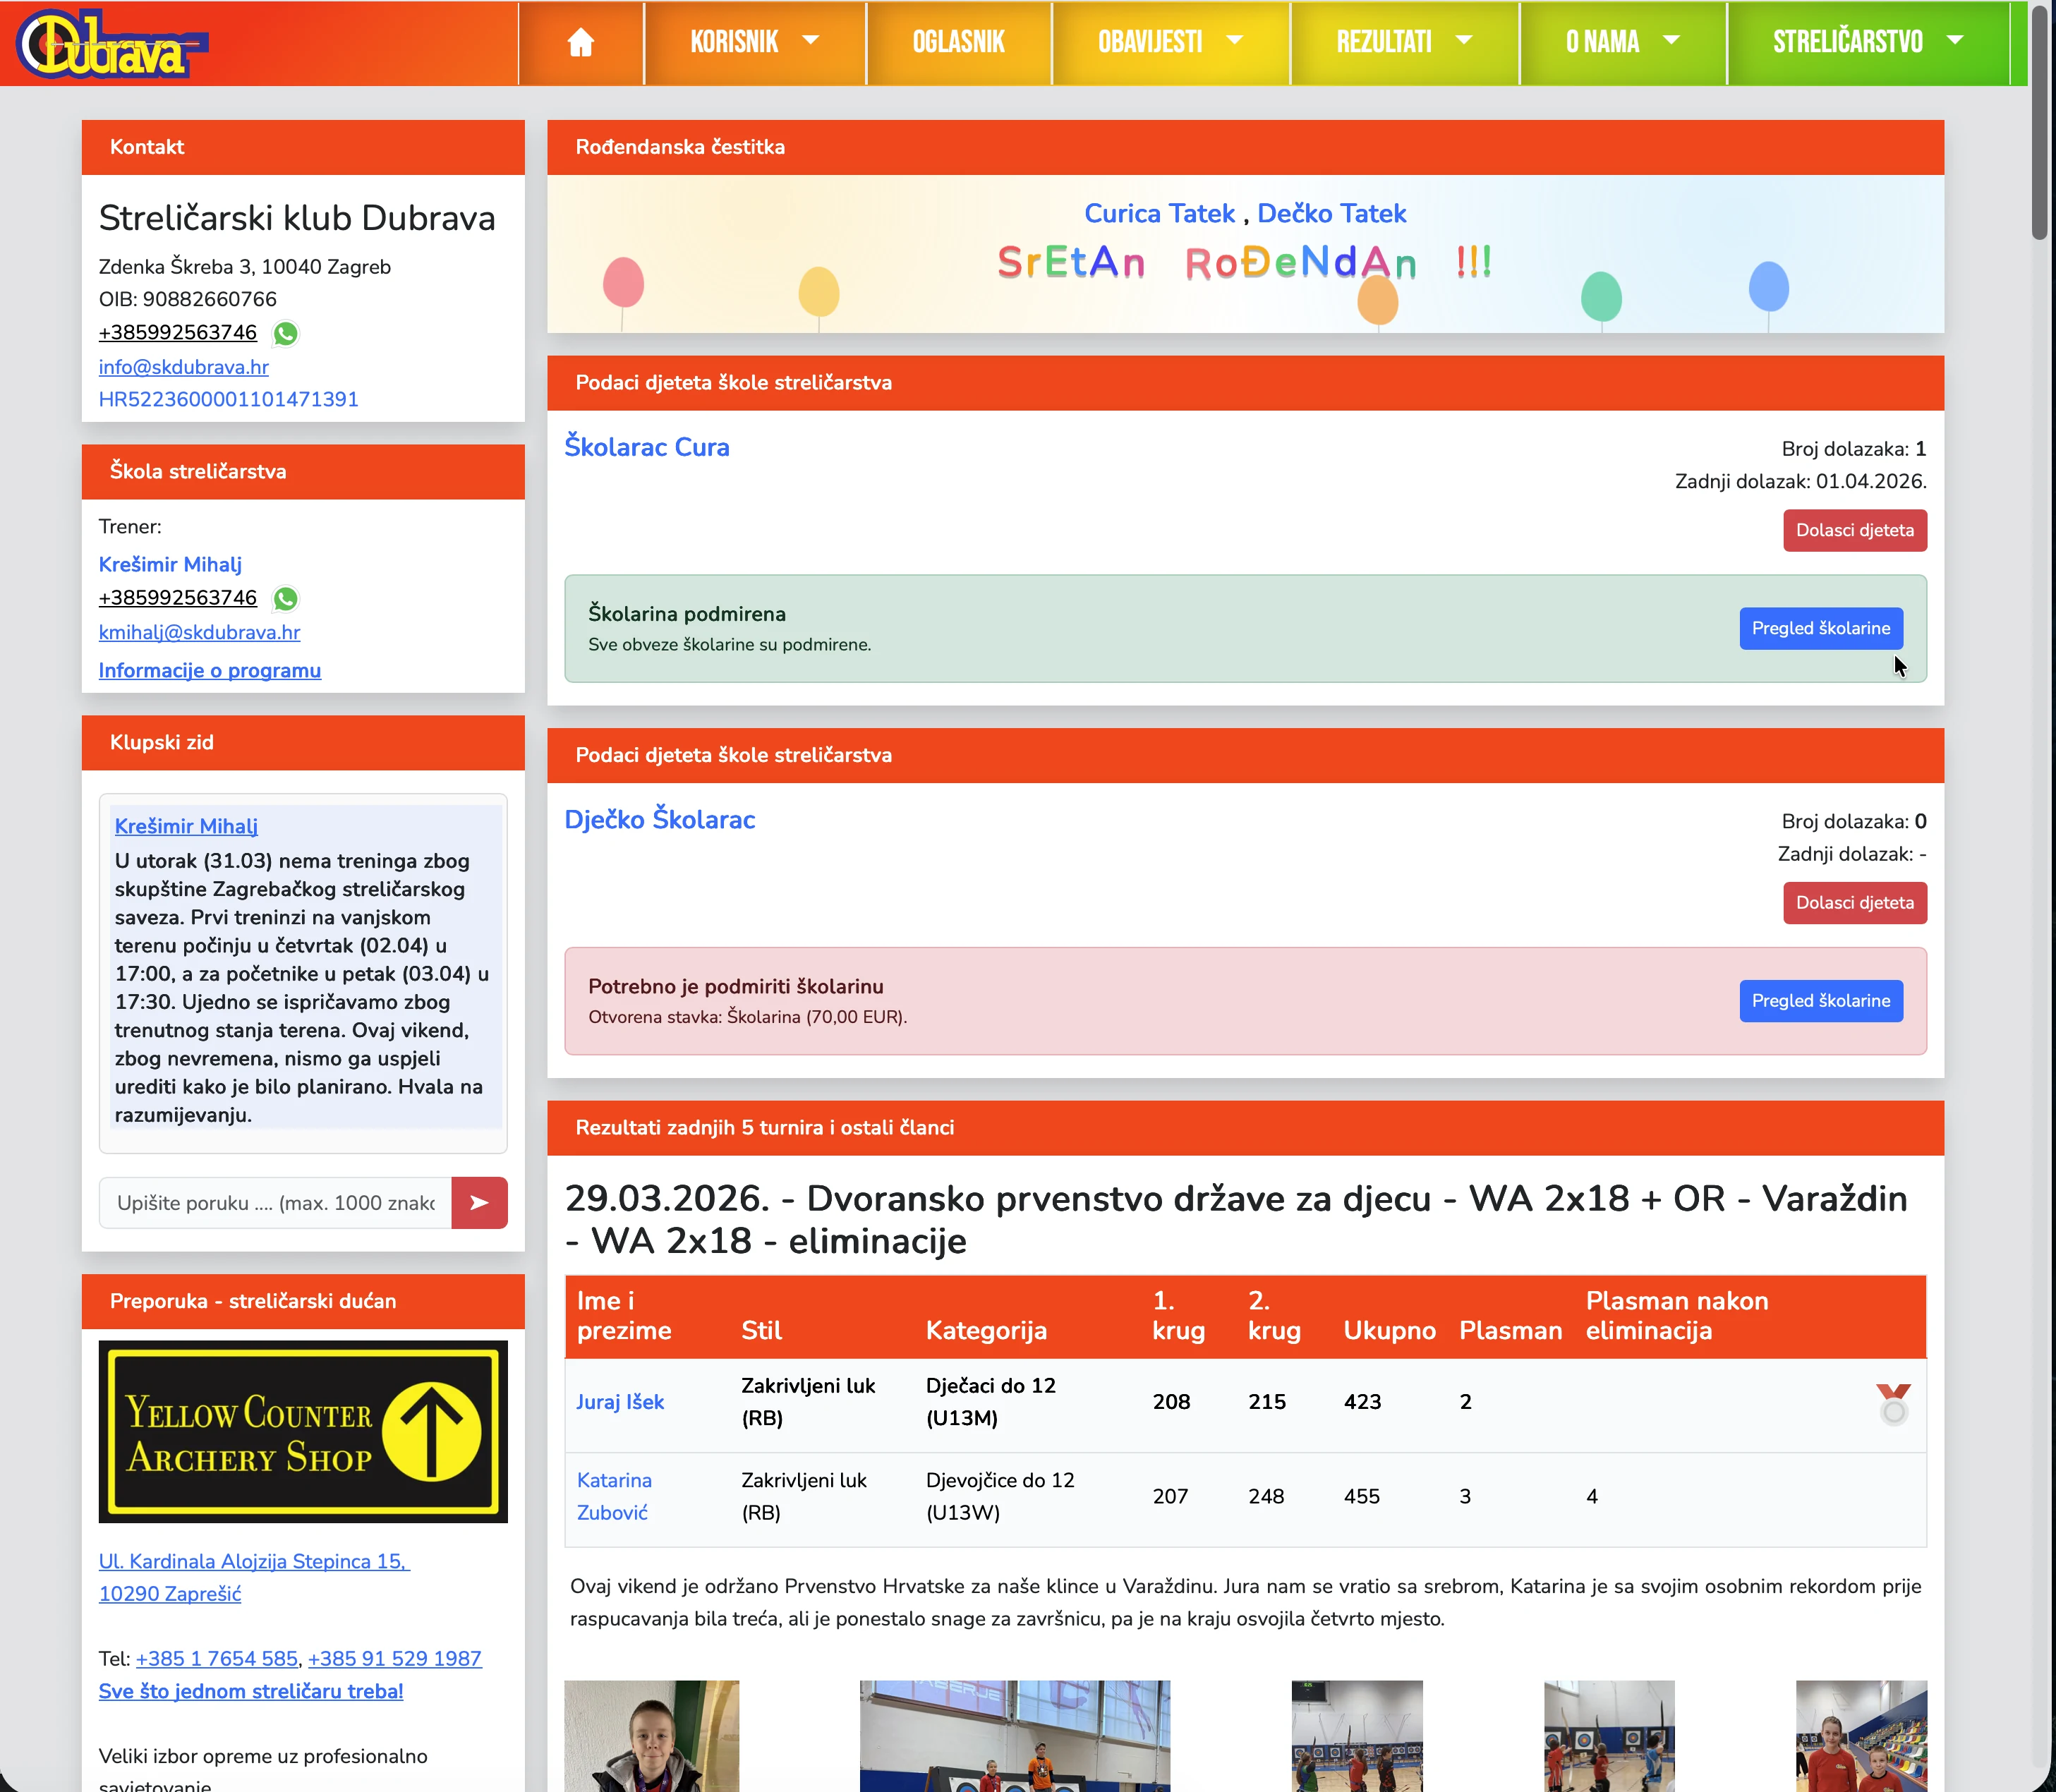
Task: Click the medal icon in Juraj Išek row
Action: pyautogui.click(x=1892, y=1403)
